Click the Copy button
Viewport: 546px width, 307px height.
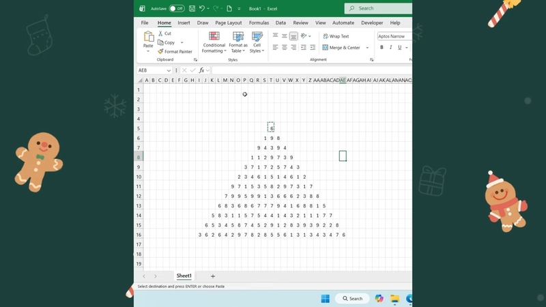click(x=166, y=42)
